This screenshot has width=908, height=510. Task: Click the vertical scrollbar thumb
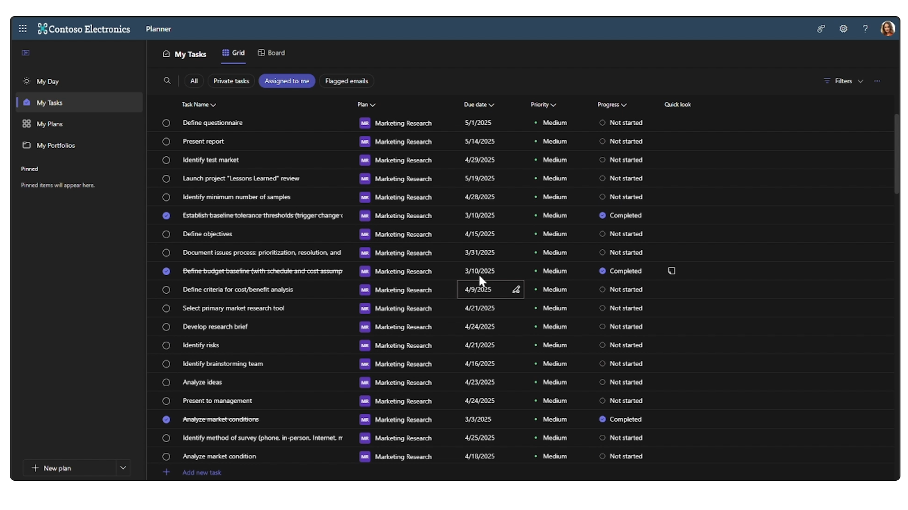click(896, 153)
